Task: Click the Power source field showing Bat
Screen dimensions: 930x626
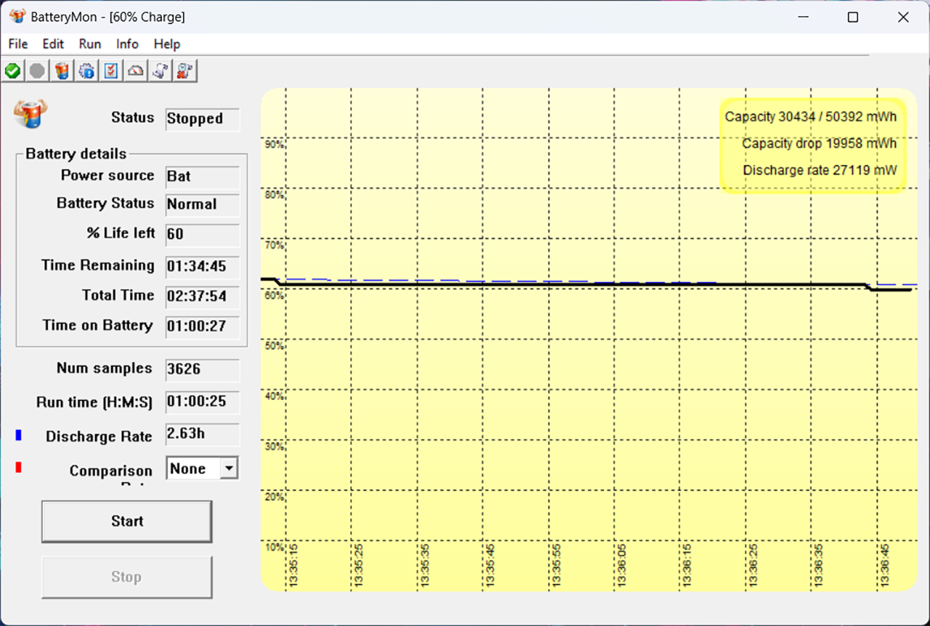Action: 202,177
